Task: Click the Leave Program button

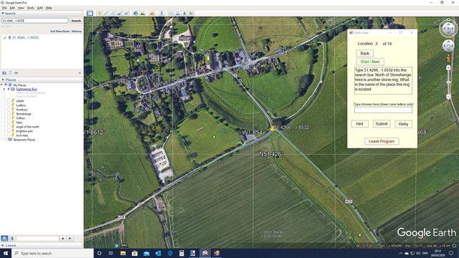Action: pos(382,141)
